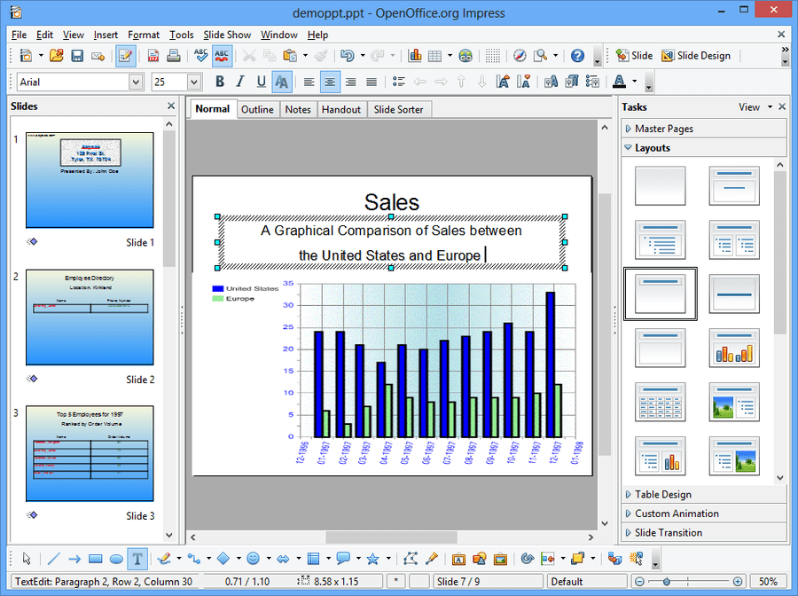Toggle Bold formatting
Image resolution: width=798 pixels, height=596 pixels.
coord(220,82)
